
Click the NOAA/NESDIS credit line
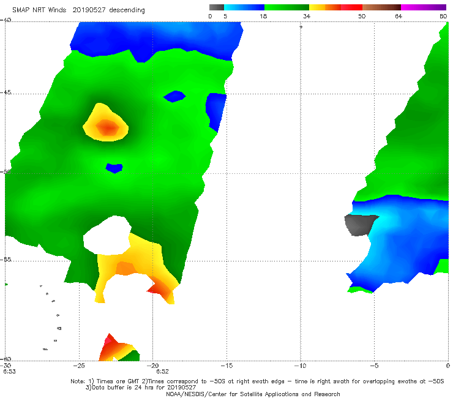[253, 394]
